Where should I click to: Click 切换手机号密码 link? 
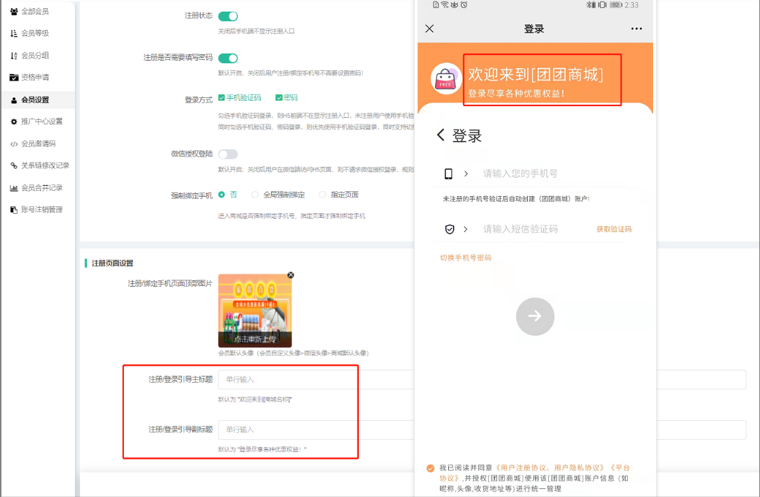click(x=465, y=258)
